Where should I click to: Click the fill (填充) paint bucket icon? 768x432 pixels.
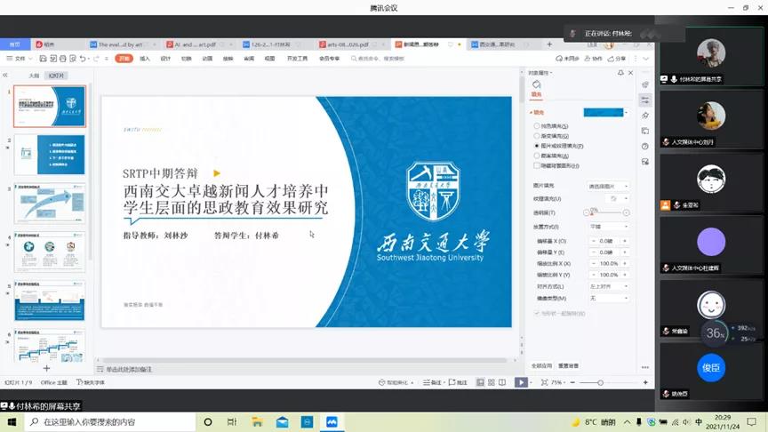point(537,85)
